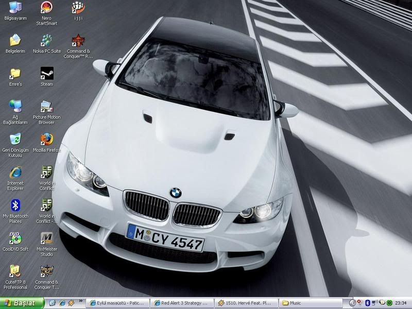412x309 pixels.
Task: Click the Geri Dönüşüm Kutusu recycle bin
Action: click(x=15, y=140)
